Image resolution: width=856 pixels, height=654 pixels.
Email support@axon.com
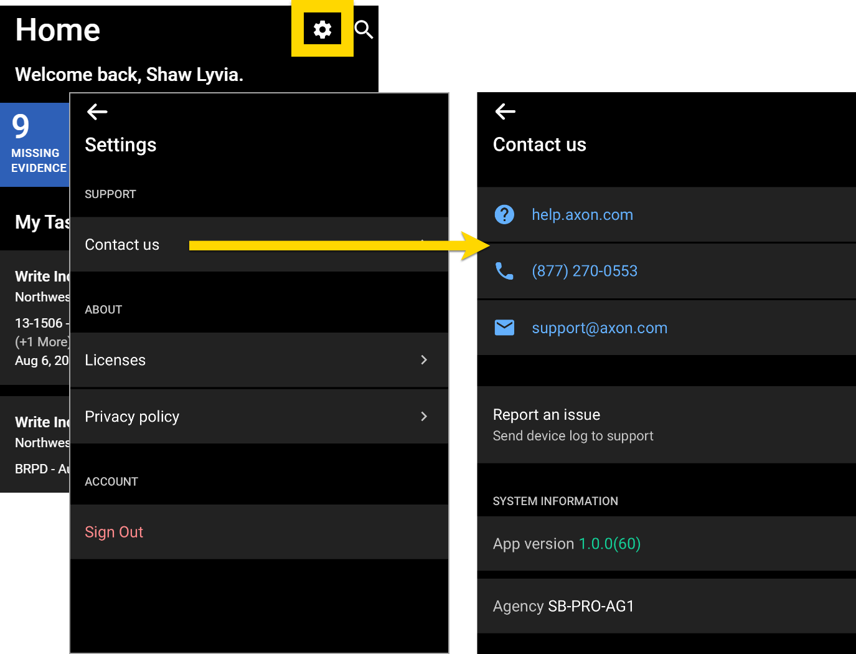[599, 328]
